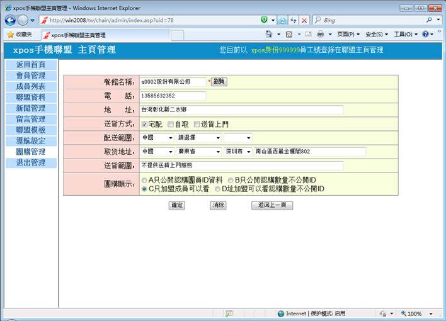Click the 返回上一頁 button
The image size is (446, 321).
[x=272, y=205]
